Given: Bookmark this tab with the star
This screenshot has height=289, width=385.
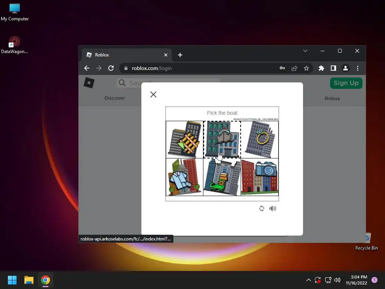Looking at the screenshot, I should 306,68.
